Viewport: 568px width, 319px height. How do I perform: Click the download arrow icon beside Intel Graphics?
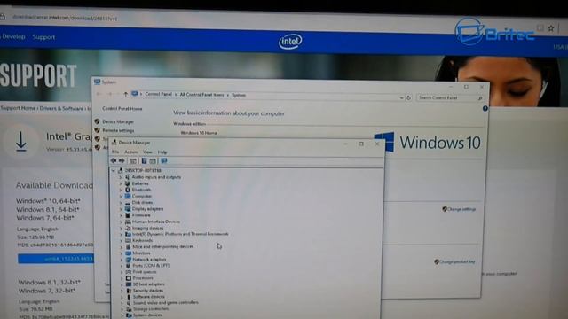21,142
